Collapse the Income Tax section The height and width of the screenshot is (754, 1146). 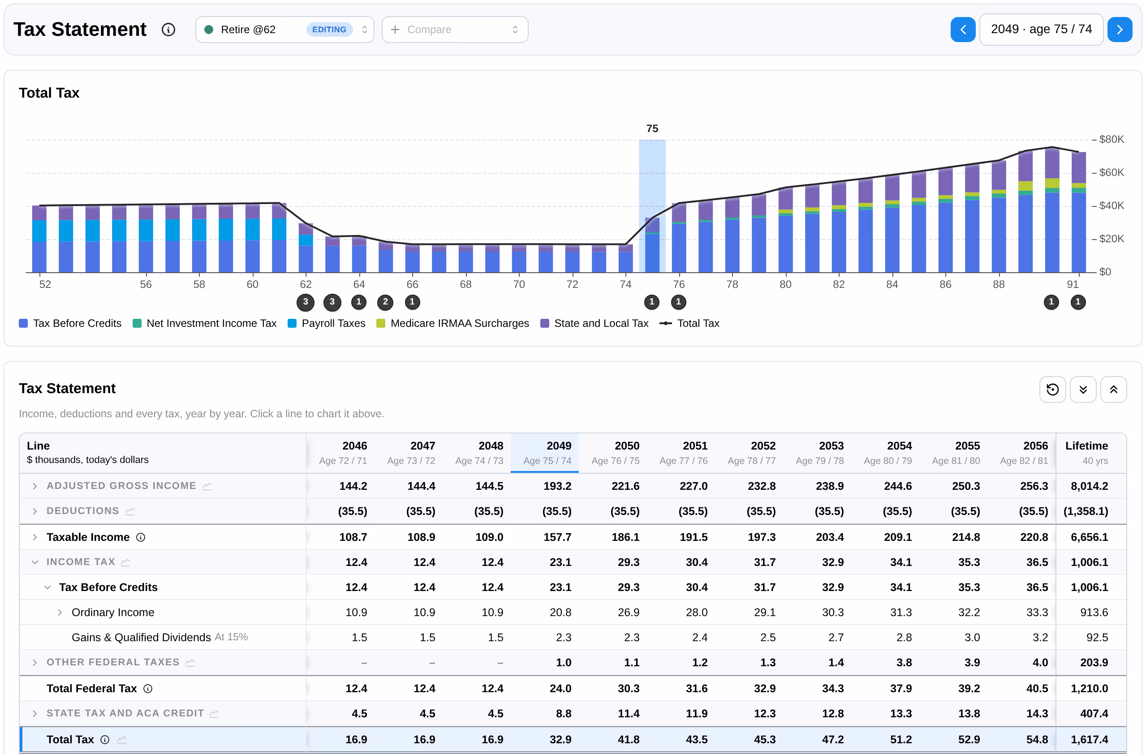[x=34, y=562]
